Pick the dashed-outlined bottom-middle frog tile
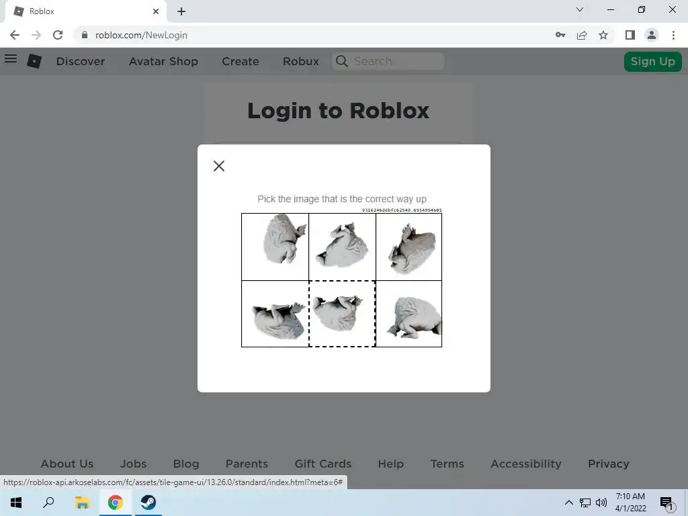 pyautogui.click(x=342, y=314)
